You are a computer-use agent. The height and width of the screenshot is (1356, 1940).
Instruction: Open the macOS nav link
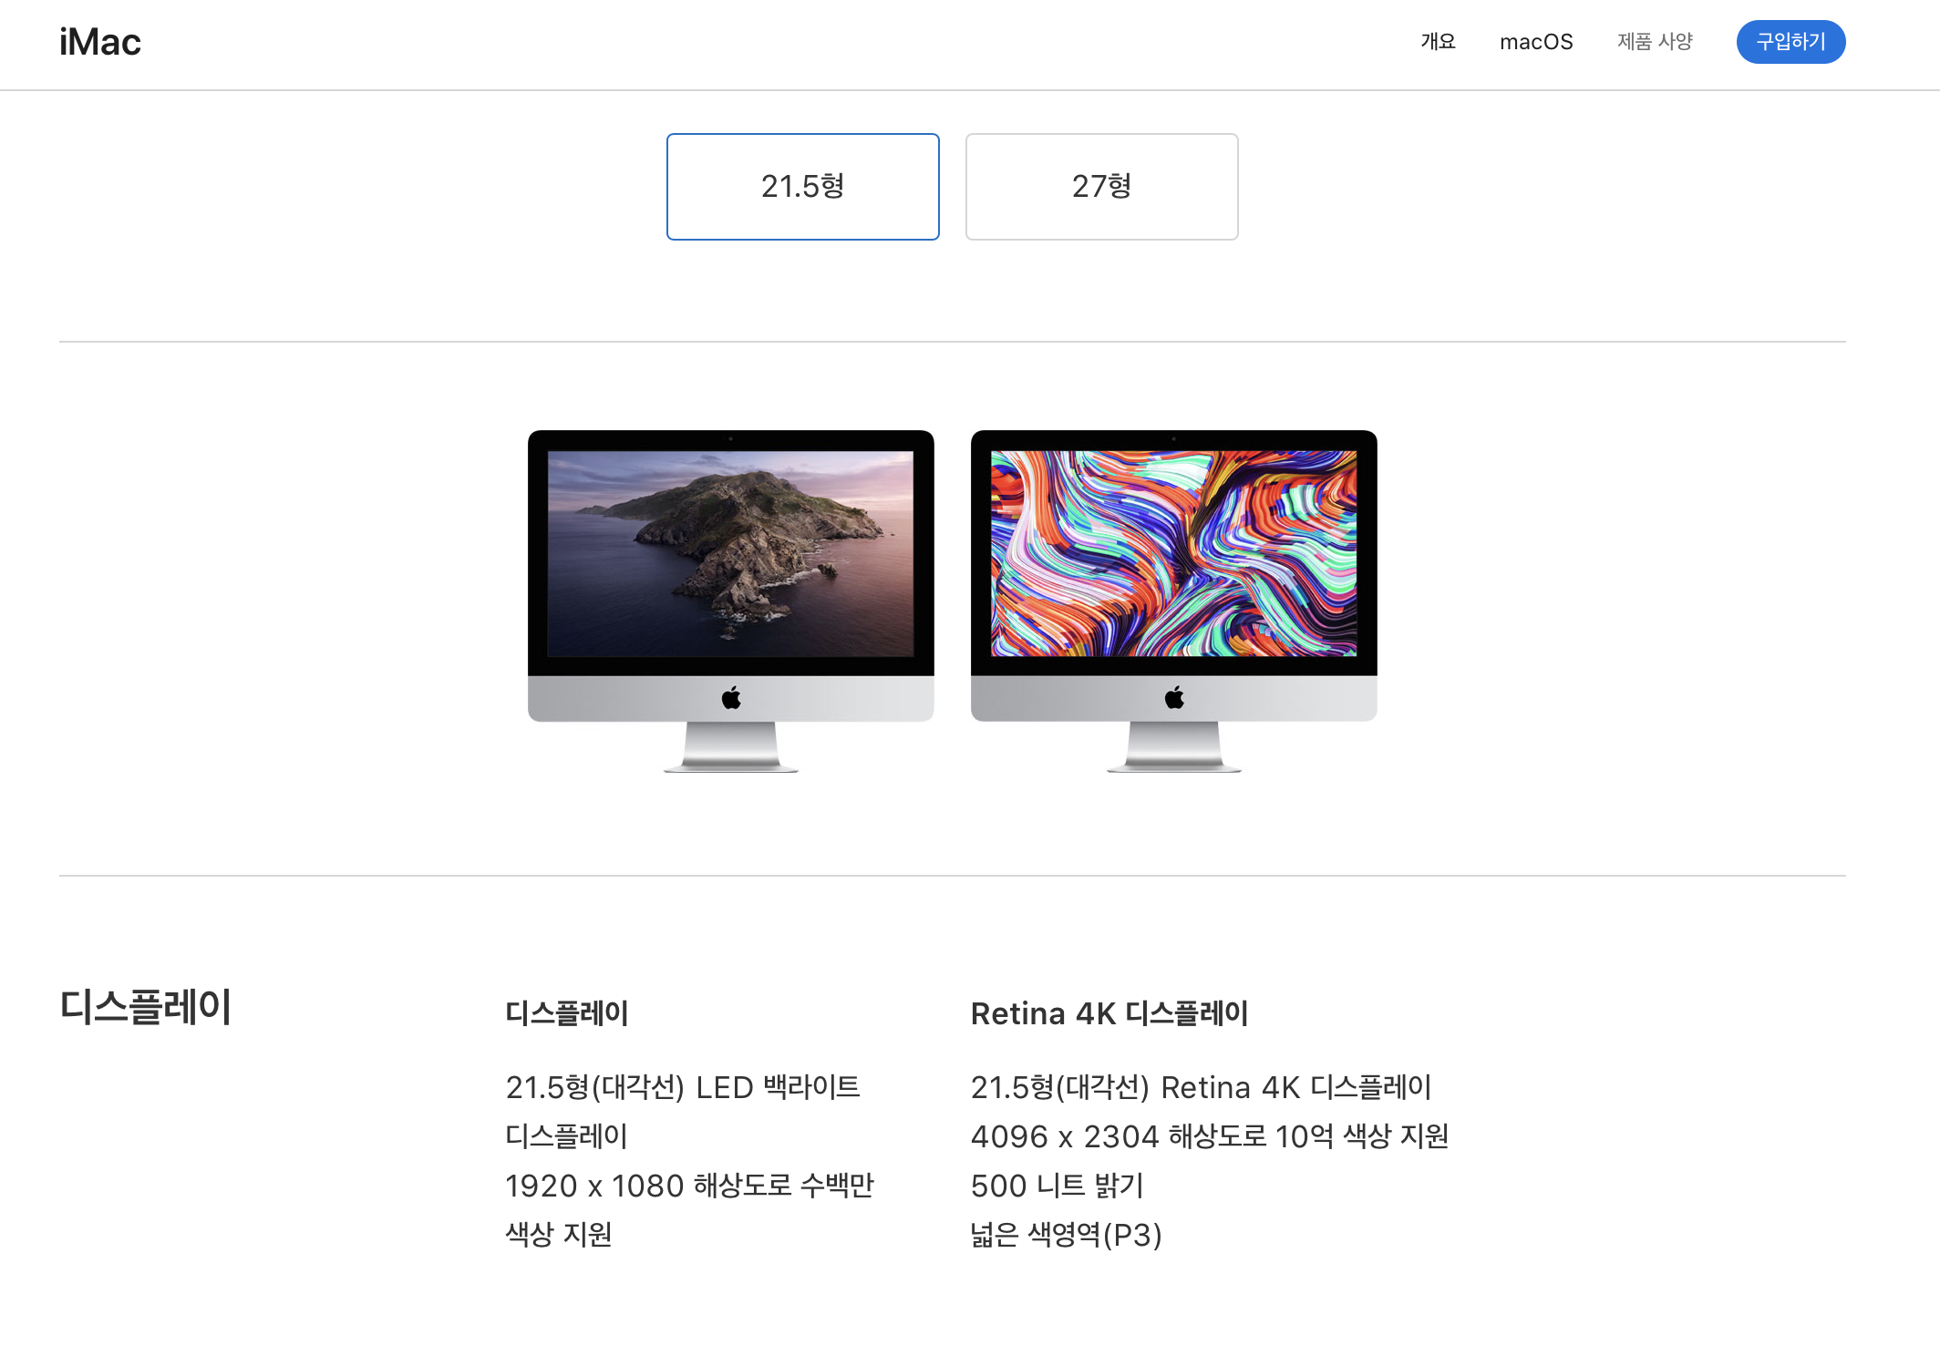pyautogui.click(x=1536, y=42)
